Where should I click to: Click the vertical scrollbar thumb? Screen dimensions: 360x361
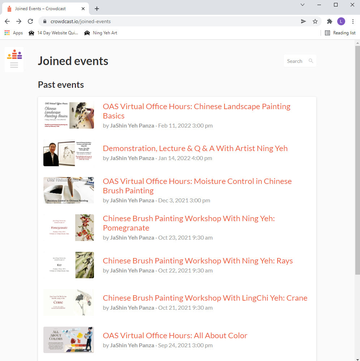(x=357, y=160)
